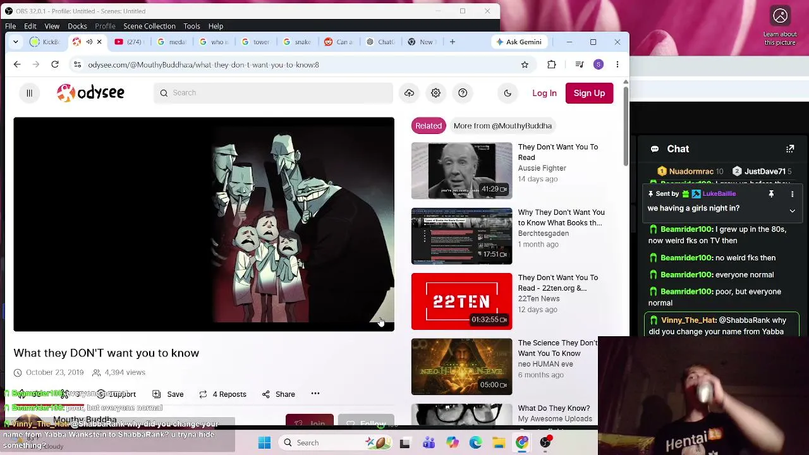Go back to the previous page

point(17,64)
